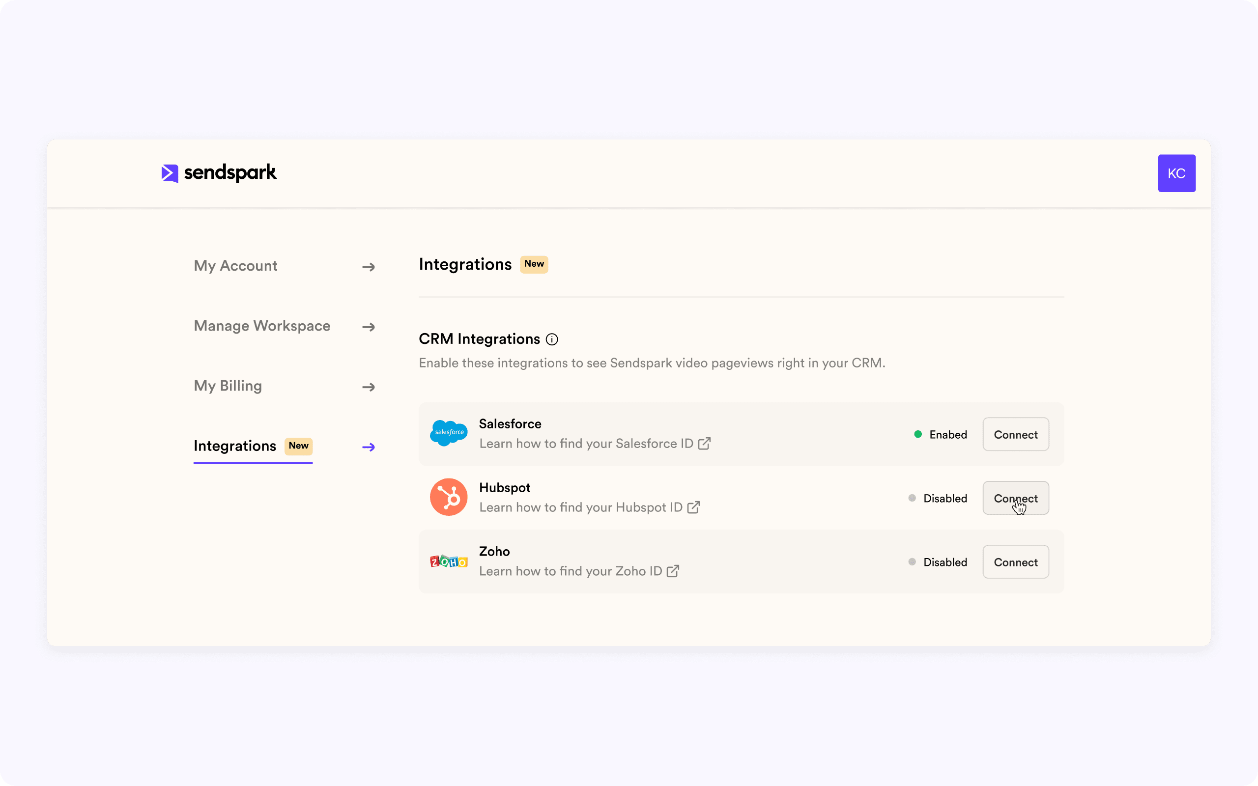
Task: Connect HubSpot CRM integration
Action: pos(1015,498)
